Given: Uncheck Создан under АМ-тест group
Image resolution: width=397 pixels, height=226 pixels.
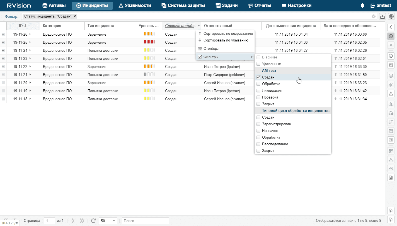Looking at the screenshot, I should point(258,77).
